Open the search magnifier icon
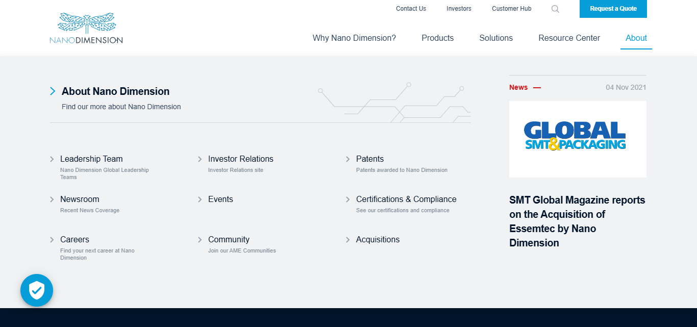Screen dimensions: 697x327 tap(556, 9)
